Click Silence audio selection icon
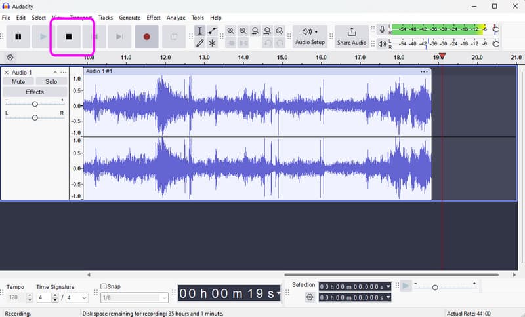The height and width of the screenshot is (317, 525). pos(243,43)
